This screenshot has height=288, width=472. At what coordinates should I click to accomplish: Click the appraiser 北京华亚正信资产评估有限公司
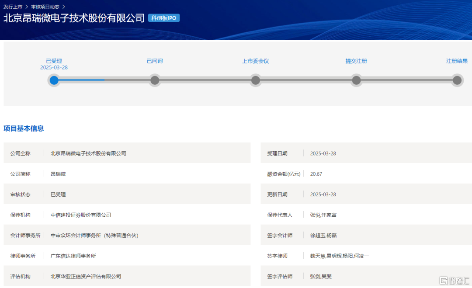click(x=86, y=276)
